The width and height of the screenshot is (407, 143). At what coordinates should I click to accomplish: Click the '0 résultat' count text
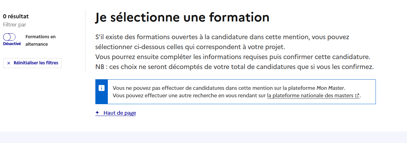click(16, 16)
